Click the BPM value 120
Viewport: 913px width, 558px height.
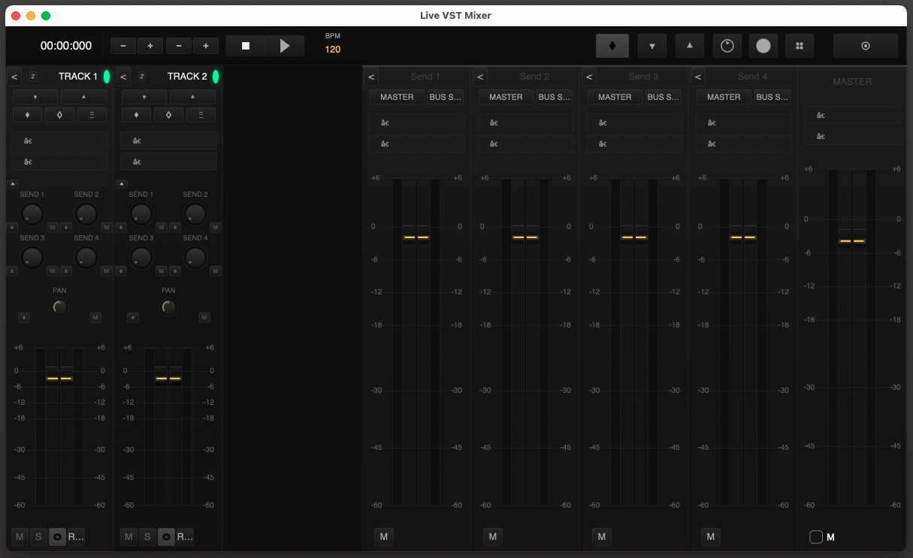click(x=333, y=50)
